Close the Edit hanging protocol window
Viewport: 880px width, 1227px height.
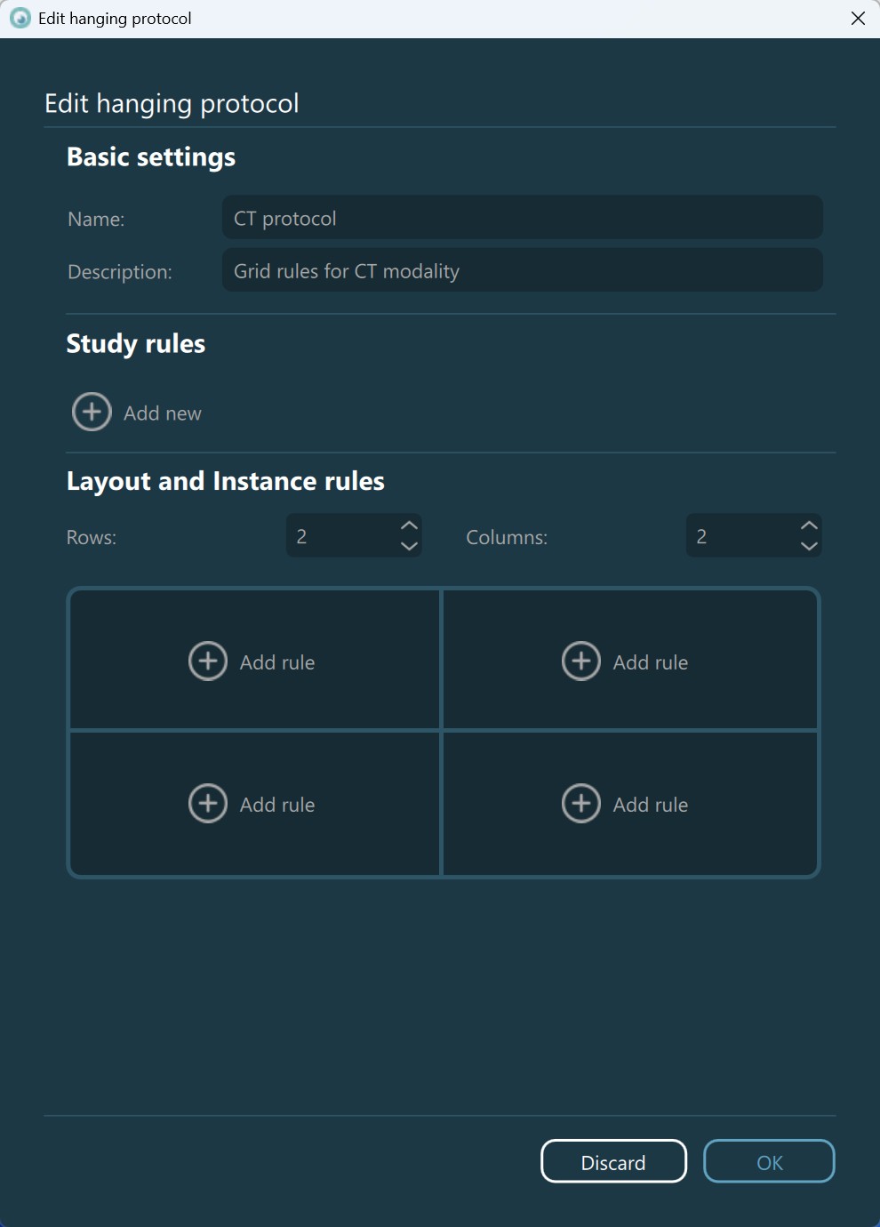[858, 18]
